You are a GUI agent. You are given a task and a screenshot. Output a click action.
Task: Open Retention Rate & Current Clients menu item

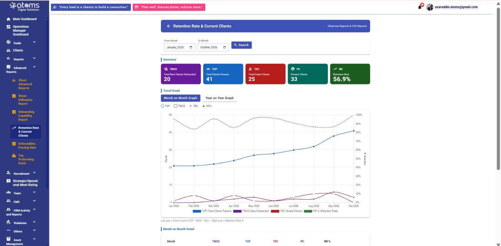click(26, 132)
